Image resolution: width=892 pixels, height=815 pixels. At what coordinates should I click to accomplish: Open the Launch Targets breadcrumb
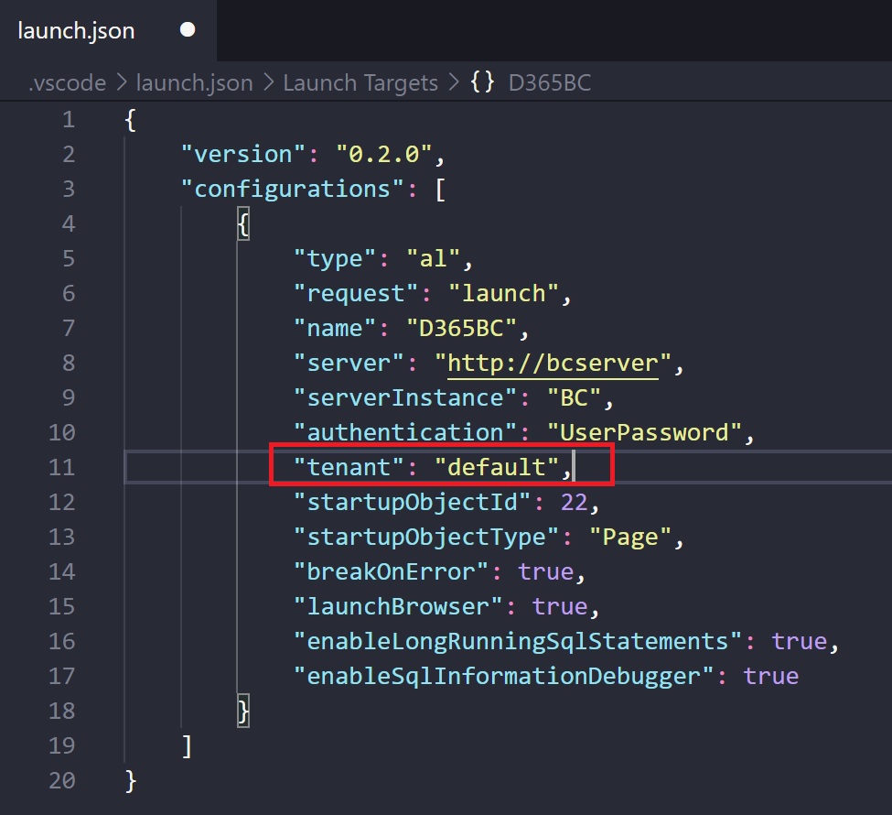pyautogui.click(x=360, y=83)
